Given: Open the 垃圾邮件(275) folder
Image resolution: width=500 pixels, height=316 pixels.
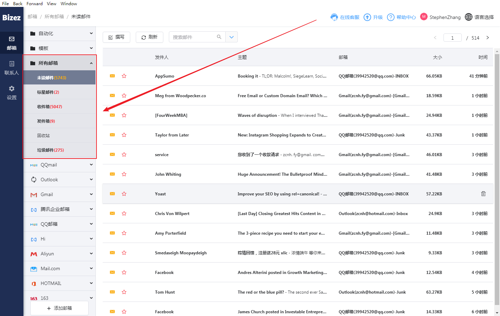Looking at the screenshot, I should point(59,150).
